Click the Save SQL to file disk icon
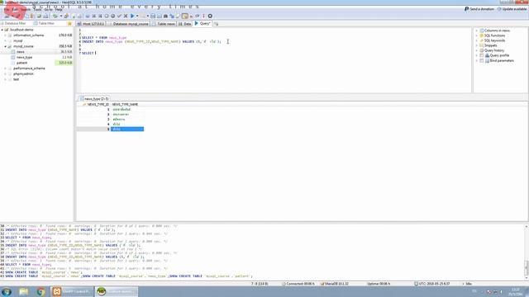This screenshot has width=529, height=297. (153, 16)
